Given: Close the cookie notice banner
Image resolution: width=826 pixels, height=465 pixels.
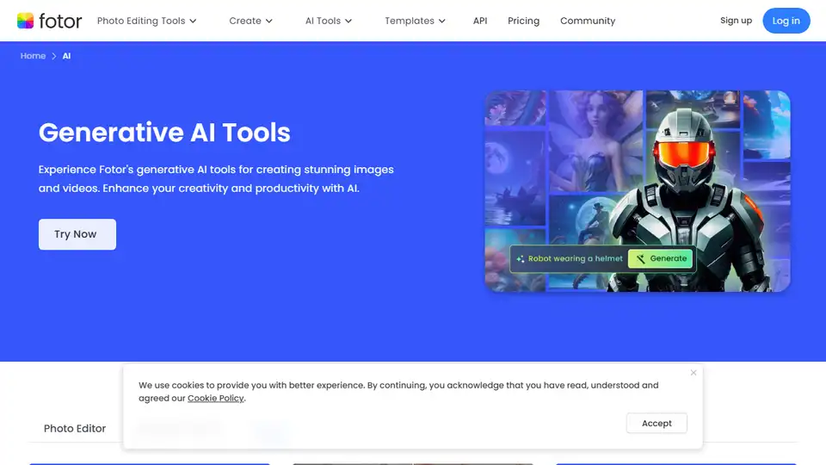Looking at the screenshot, I should click(693, 373).
